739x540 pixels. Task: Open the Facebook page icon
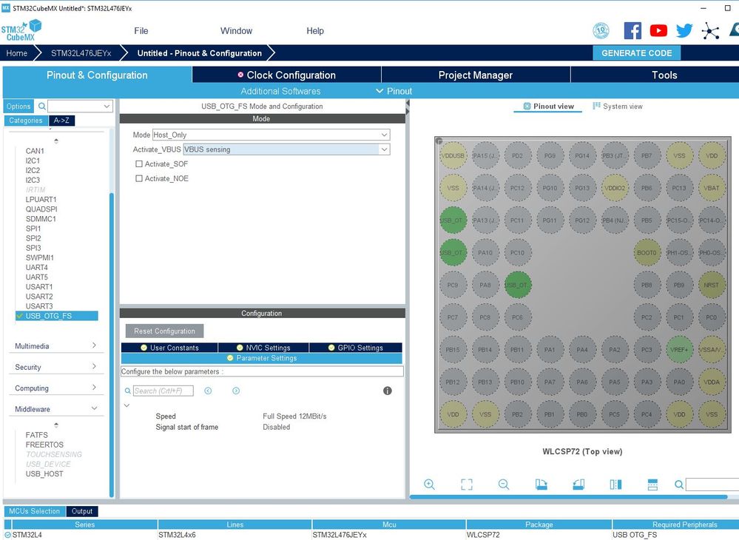pyautogui.click(x=632, y=31)
